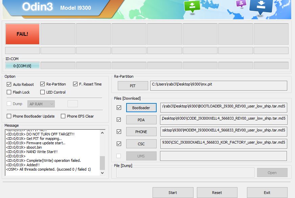Click the CSC file button
Viewport: 295px width, 198px height.
coord(141,144)
